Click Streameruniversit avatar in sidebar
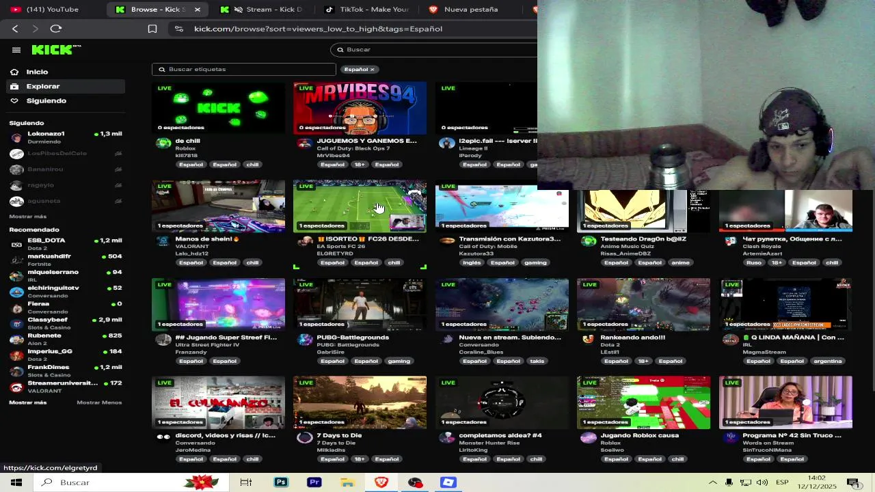Viewport: 875px width, 492px height. pyautogui.click(x=16, y=387)
